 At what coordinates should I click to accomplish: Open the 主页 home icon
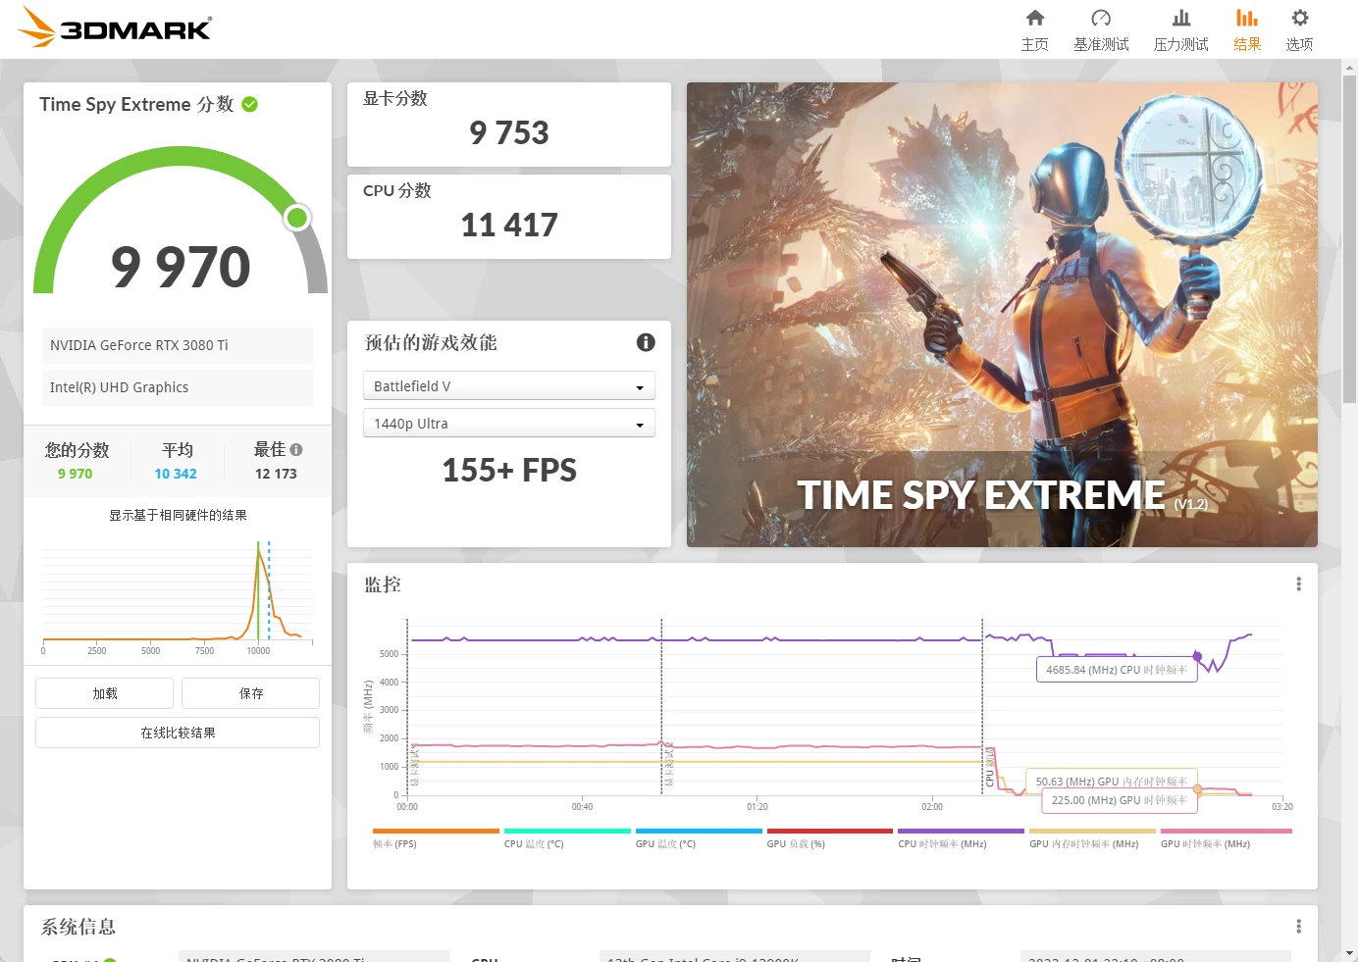pyautogui.click(x=1034, y=27)
